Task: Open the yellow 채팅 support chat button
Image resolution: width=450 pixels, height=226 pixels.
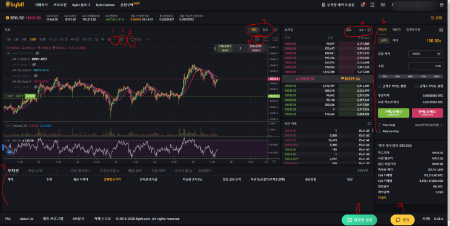Action: pyautogui.click(x=402, y=220)
